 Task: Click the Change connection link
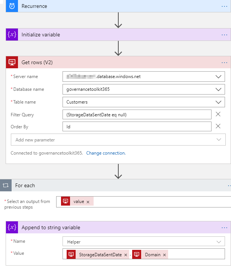(106, 153)
